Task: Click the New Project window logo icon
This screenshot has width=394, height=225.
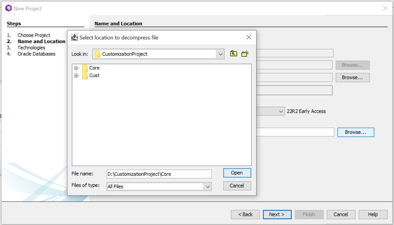Action: (8, 8)
